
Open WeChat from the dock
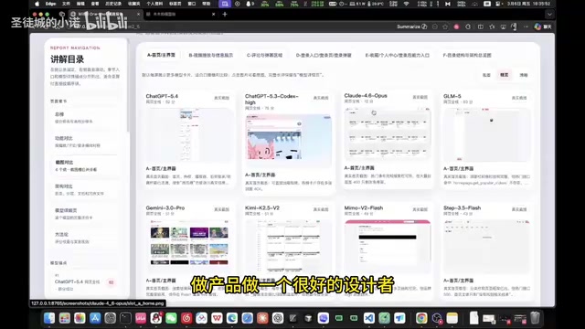tap(171, 318)
